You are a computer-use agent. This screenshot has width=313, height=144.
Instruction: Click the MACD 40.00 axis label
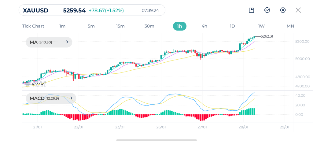pos(300,95)
